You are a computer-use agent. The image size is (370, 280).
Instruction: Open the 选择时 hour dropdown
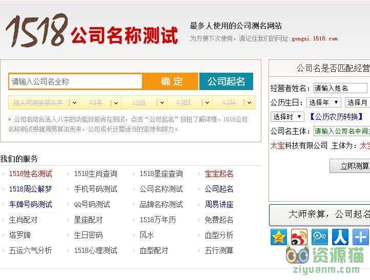287,117
